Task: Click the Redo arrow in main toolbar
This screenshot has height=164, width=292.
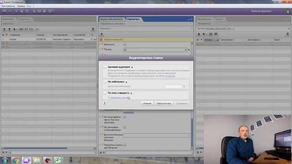Action: click(x=10, y=11)
